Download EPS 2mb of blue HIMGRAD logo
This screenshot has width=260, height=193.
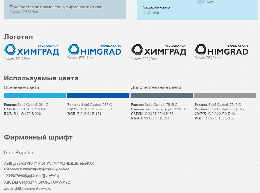point(80,58)
